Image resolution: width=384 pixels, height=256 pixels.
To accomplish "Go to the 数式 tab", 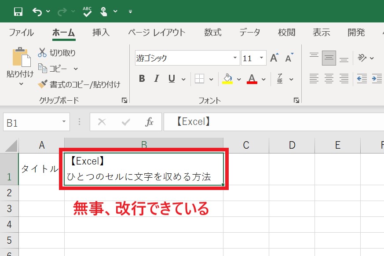I will [x=213, y=33].
